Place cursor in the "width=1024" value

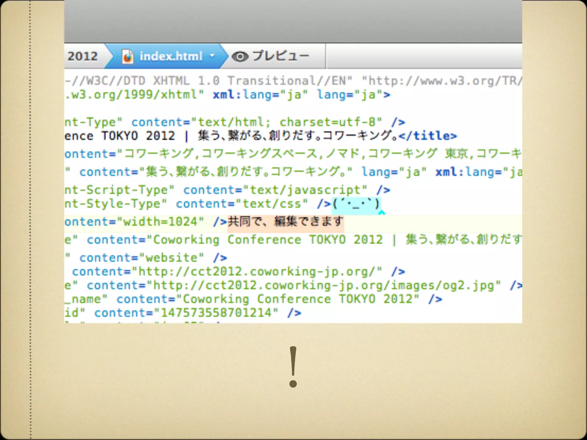(161, 222)
